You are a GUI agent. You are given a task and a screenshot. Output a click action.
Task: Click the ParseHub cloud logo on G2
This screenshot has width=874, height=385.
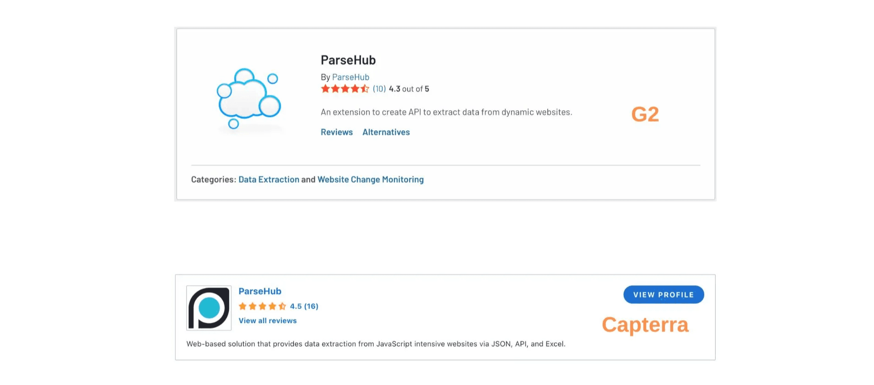pos(248,98)
